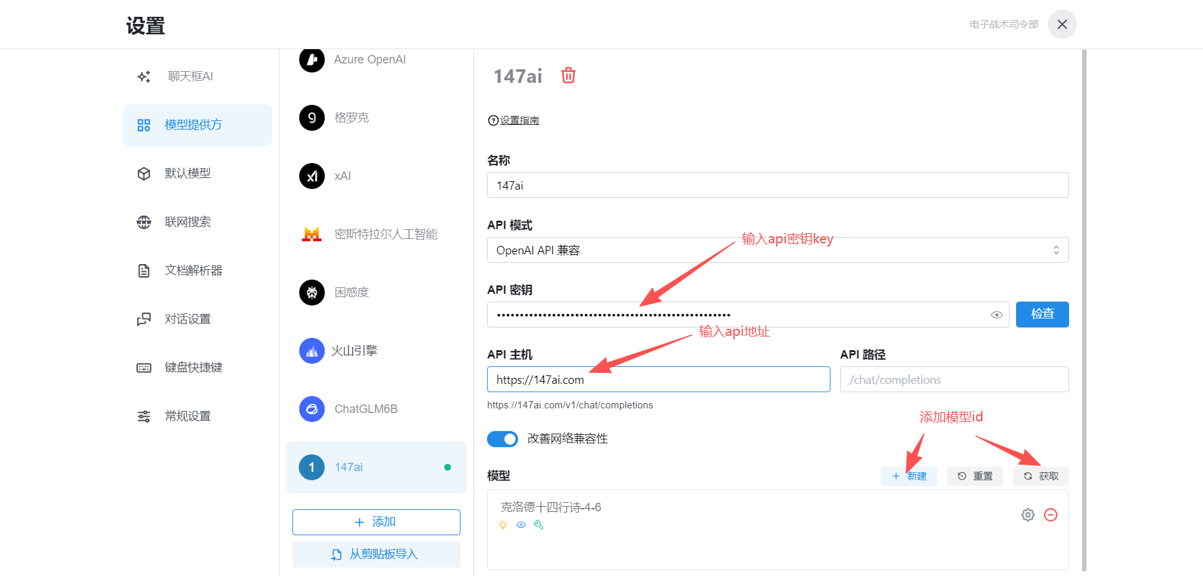The height and width of the screenshot is (576, 1203).
Task: Click the right-side vertical scrollbar
Action: coord(1084,311)
